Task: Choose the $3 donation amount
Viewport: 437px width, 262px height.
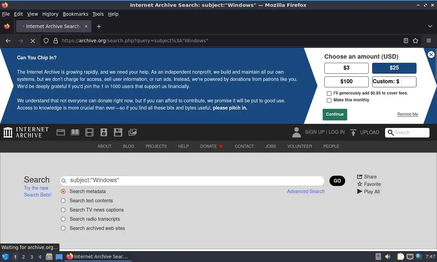Action: coord(347,68)
